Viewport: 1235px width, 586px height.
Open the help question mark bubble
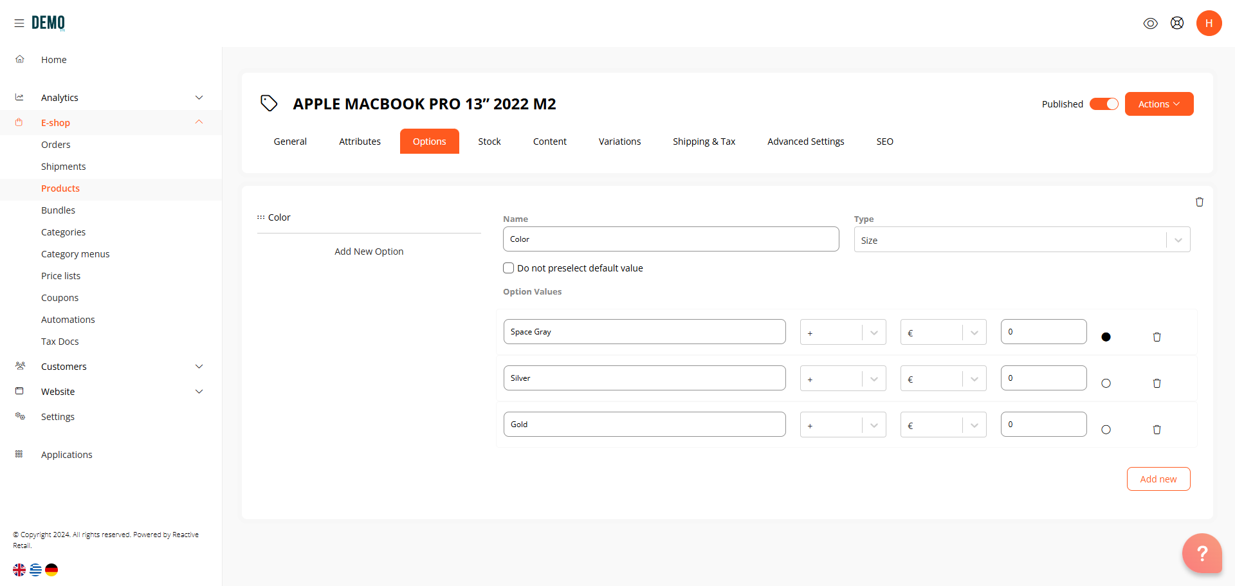1202,553
